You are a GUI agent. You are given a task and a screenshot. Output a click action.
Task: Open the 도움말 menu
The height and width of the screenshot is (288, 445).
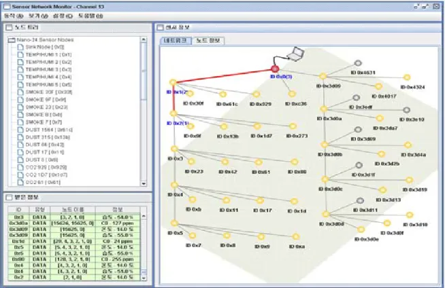tap(90, 16)
